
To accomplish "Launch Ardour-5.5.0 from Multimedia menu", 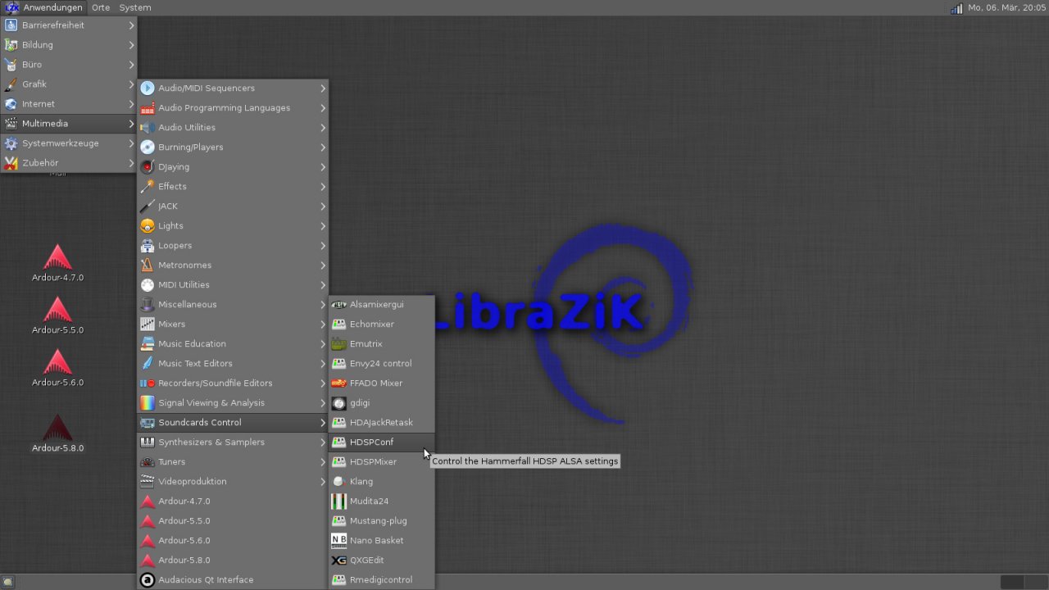I will click(x=233, y=520).
